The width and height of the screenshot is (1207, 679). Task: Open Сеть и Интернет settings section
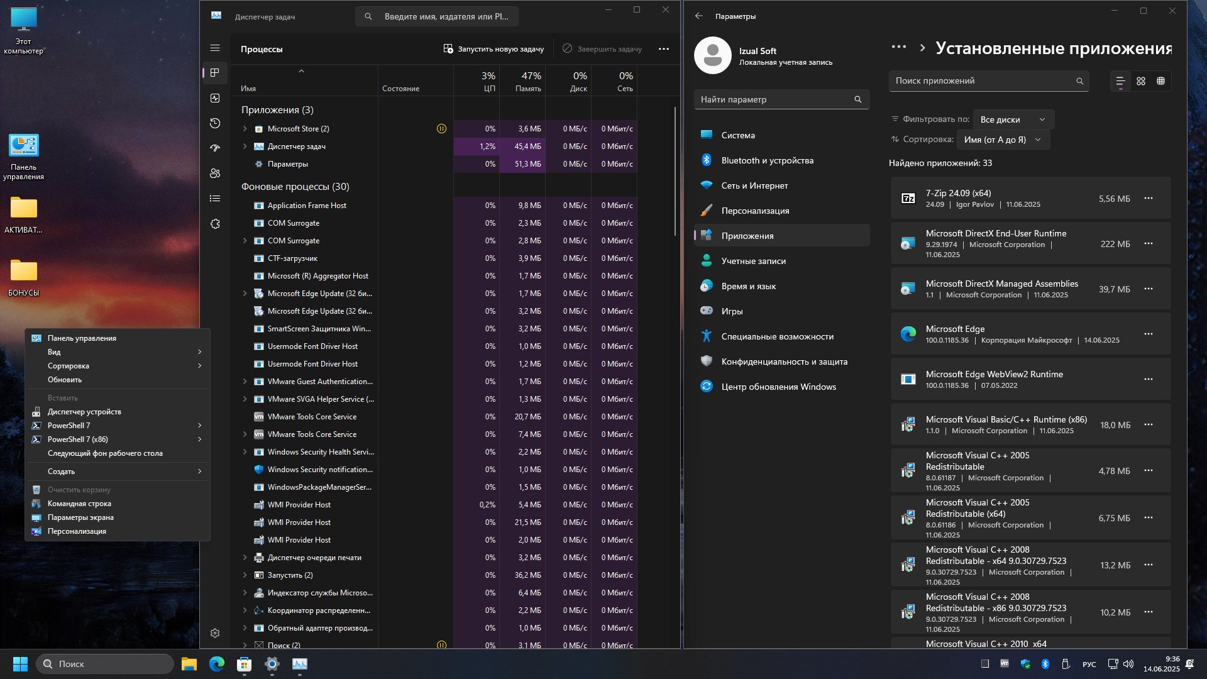[x=781, y=185]
